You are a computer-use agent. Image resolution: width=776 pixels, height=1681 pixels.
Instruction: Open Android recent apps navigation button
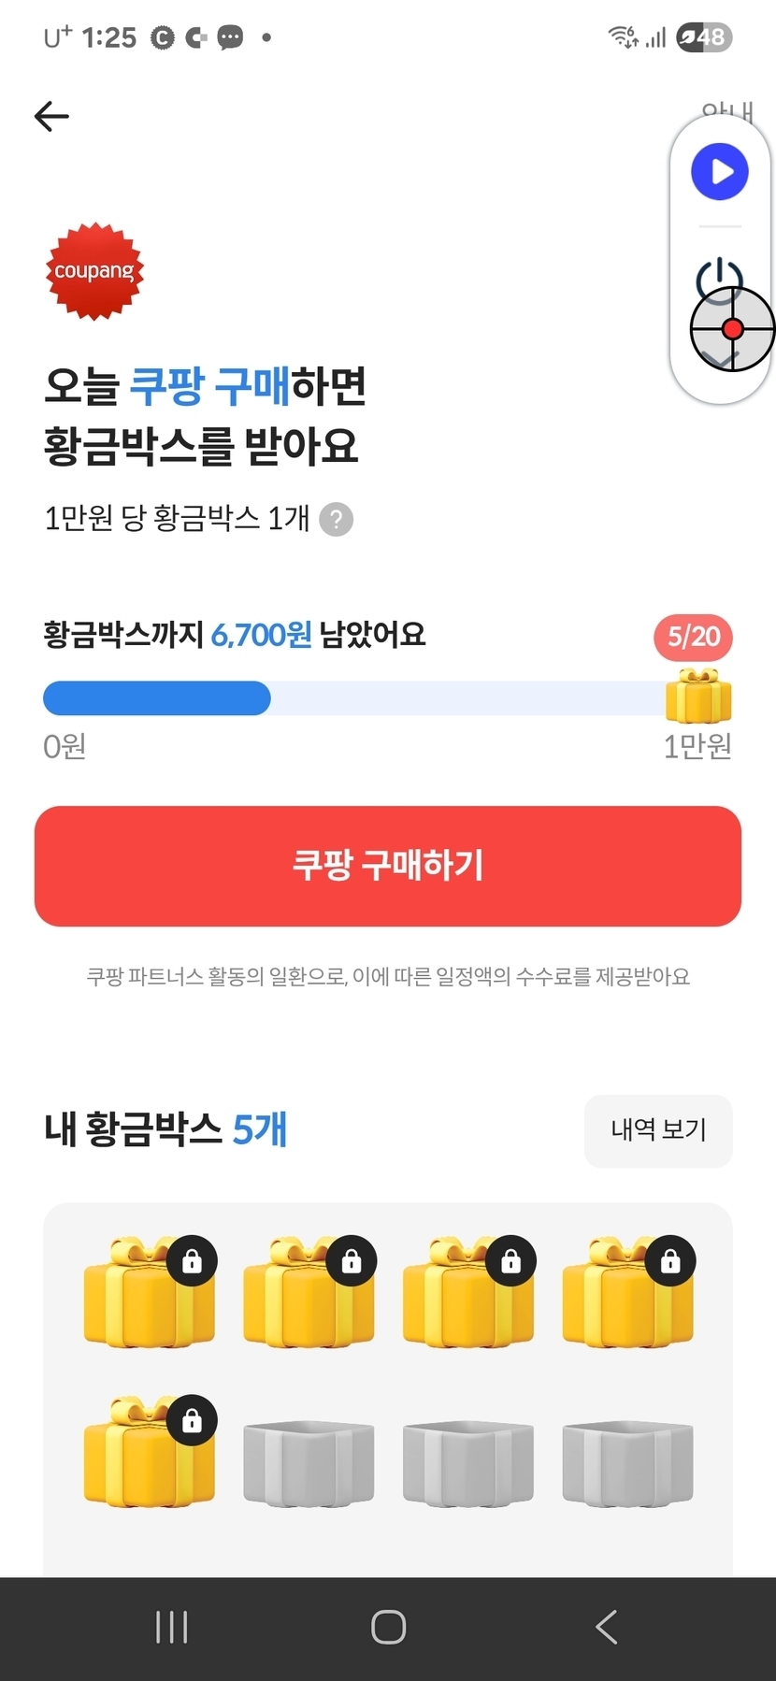coord(172,1627)
